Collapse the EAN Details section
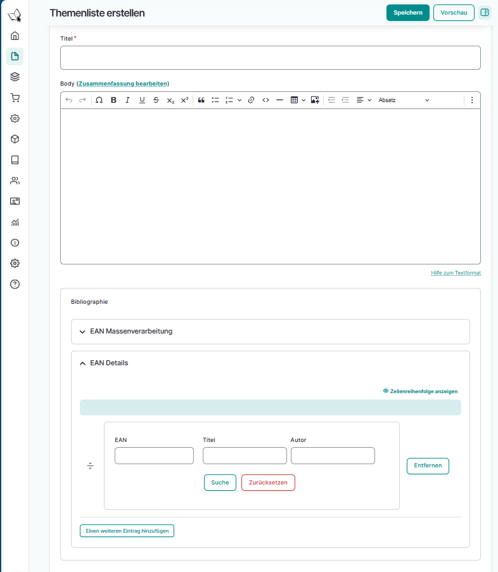The width and height of the screenshot is (498, 572). click(x=109, y=363)
